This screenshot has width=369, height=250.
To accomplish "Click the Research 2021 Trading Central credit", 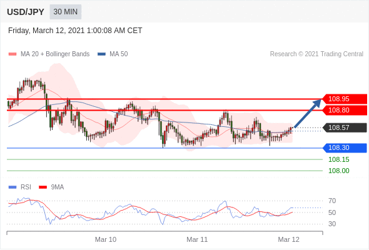I will [316, 54].
